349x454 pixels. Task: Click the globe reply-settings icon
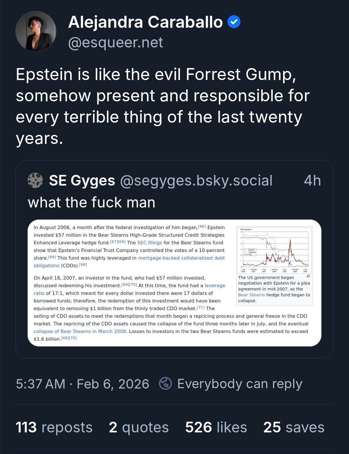coord(165,384)
